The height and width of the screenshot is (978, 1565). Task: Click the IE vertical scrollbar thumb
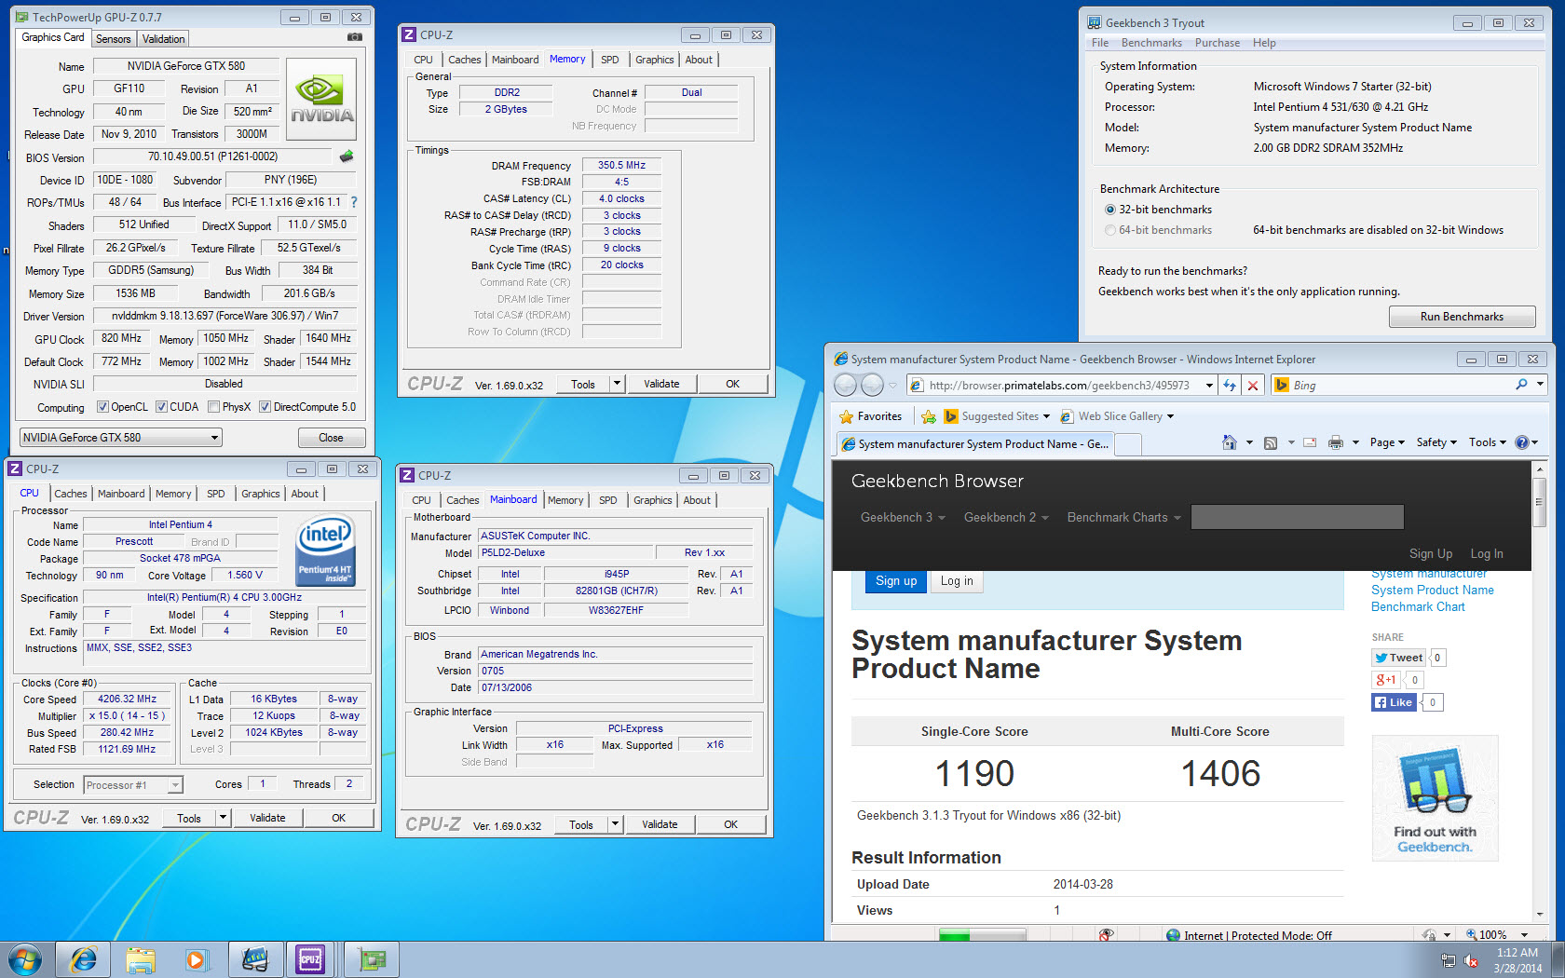point(1540,501)
